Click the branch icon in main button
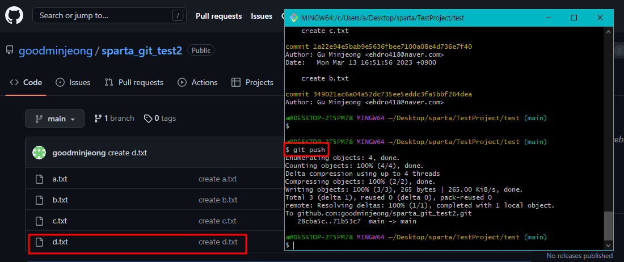624x262 pixels. [x=39, y=119]
